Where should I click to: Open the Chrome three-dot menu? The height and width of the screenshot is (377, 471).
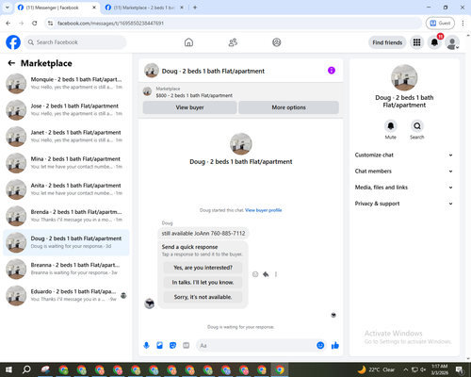[x=463, y=24]
